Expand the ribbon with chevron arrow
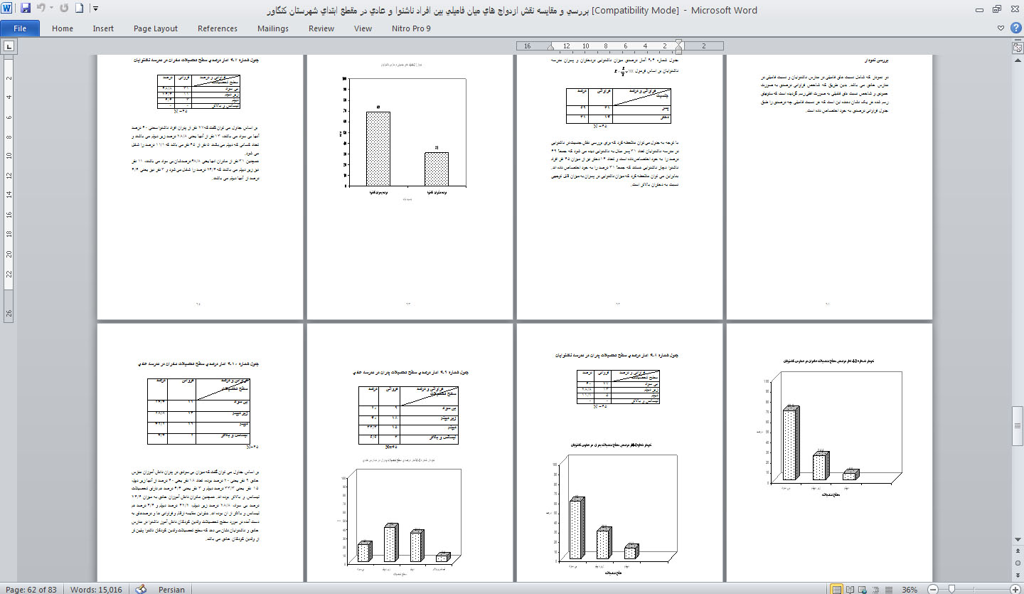Screen dimensions: 1024x594 point(1001,28)
